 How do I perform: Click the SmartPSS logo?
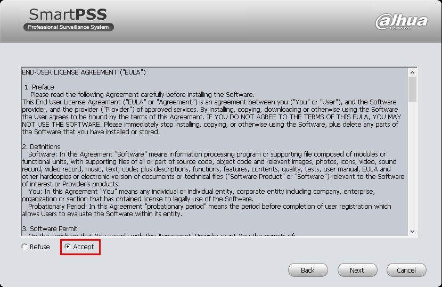(x=68, y=14)
